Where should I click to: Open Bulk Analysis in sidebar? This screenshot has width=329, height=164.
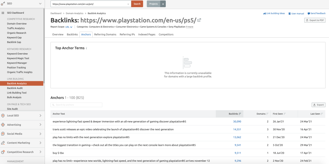(14, 97)
